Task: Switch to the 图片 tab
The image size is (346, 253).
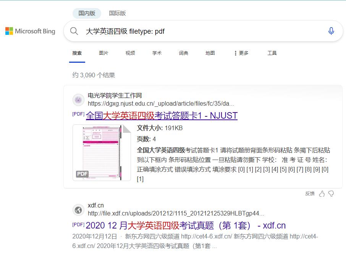Action: coord(104,53)
